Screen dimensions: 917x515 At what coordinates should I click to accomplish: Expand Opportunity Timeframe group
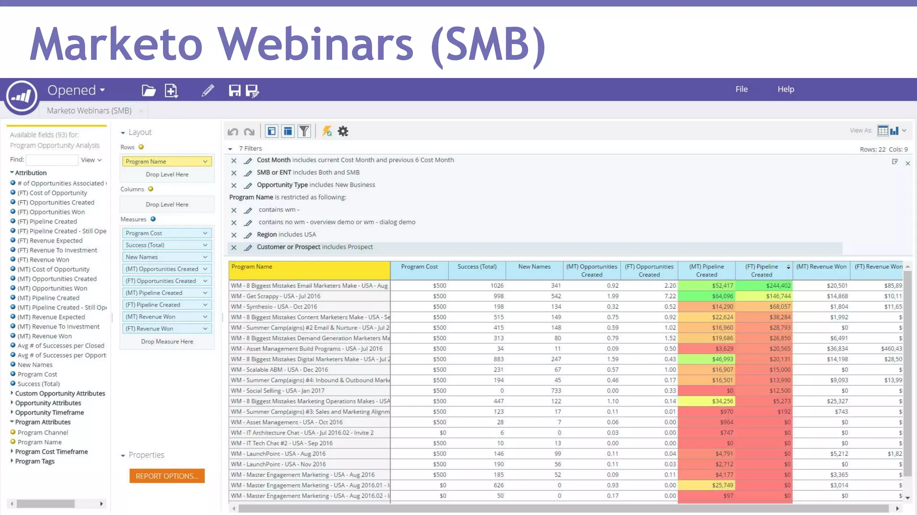[x=12, y=412]
